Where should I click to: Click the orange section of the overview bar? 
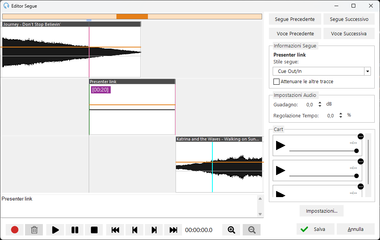pos(132,16)
